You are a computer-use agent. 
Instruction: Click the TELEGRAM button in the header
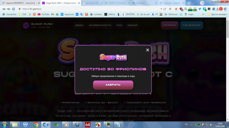(191, 26)
